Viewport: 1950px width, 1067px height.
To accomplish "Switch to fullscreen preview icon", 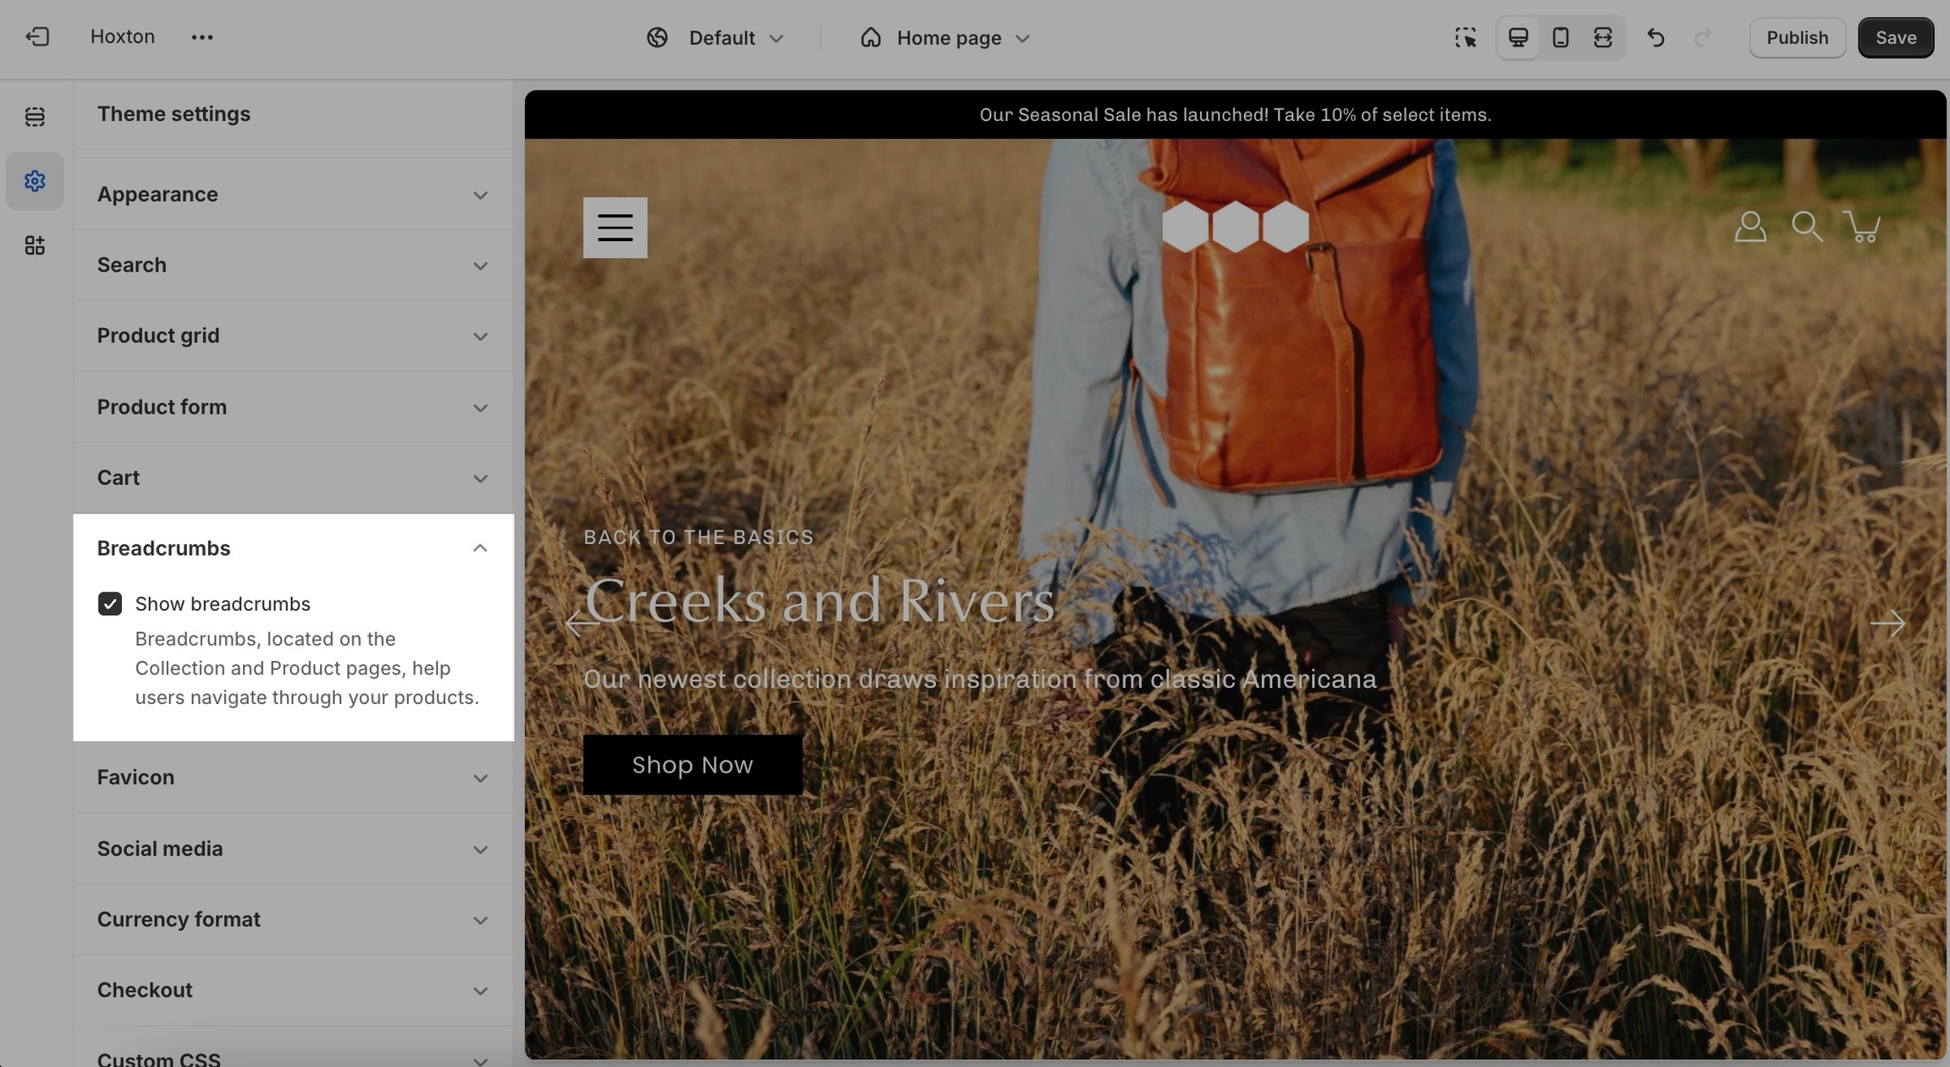I will pyautogui.click(x=1602, y=37).
